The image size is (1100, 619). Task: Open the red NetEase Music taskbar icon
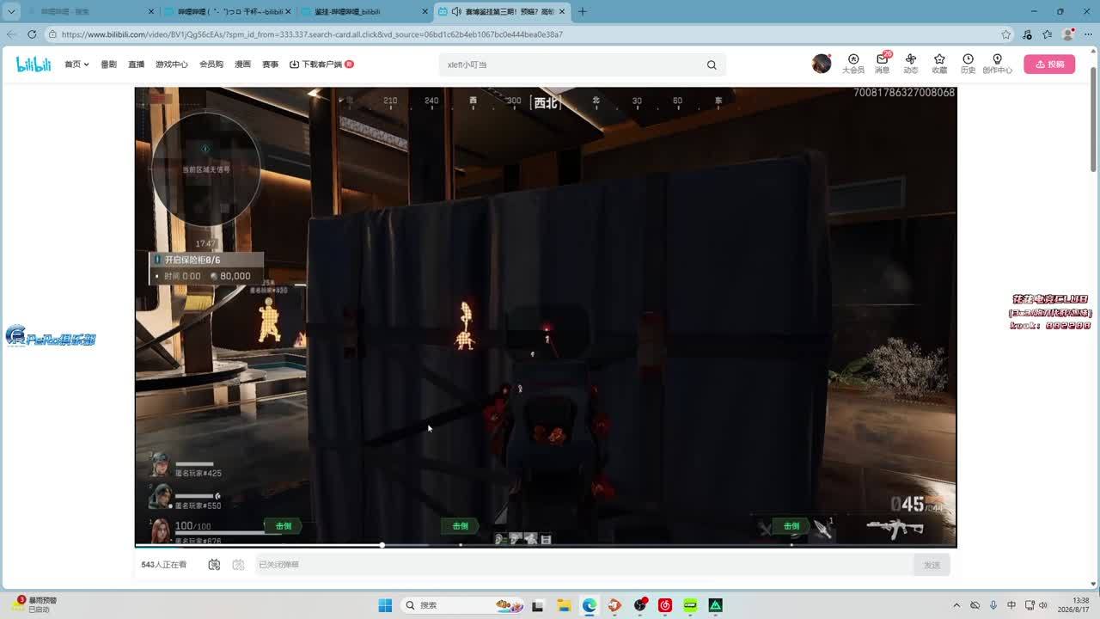(x=665, y=605)
